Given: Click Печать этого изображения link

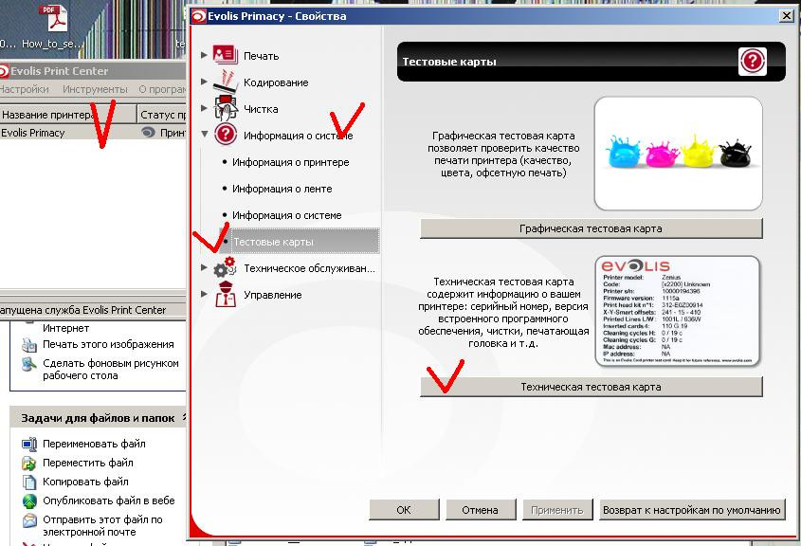Looking at the screenshot, I should pyautogui.click(x=108, y=344).
